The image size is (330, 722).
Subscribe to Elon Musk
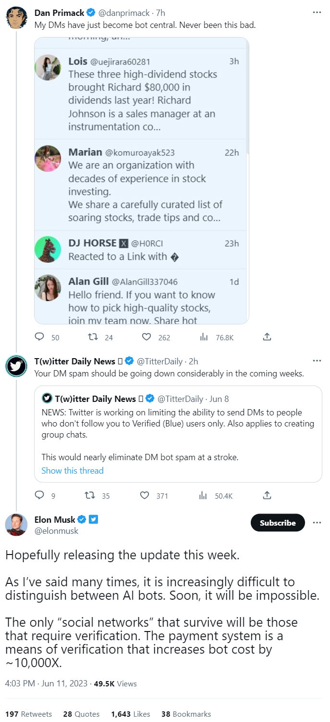(278, 523)
